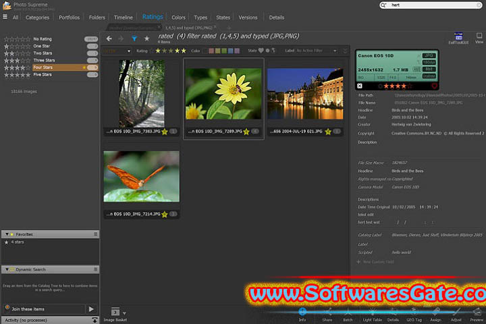Add a New Custom Field

click(375, 262)
